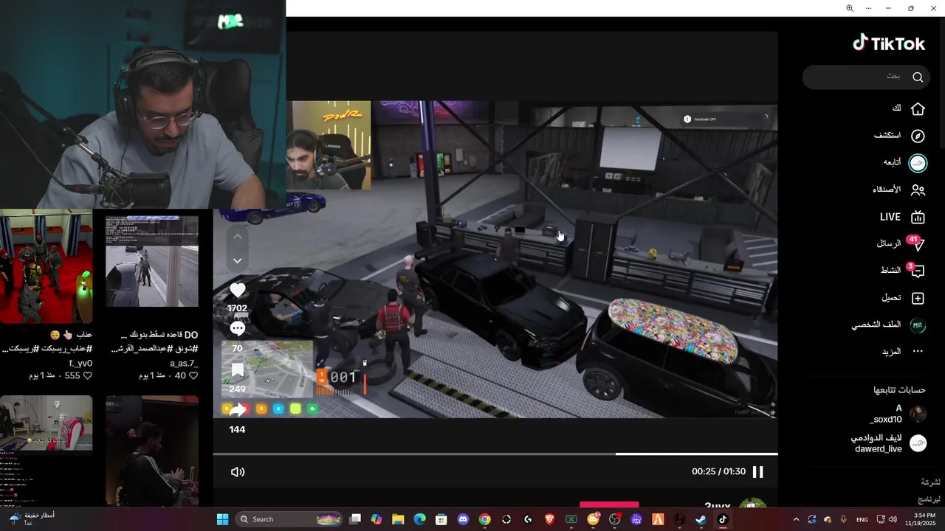Open the window's three-dots menu

click(869, 8)
